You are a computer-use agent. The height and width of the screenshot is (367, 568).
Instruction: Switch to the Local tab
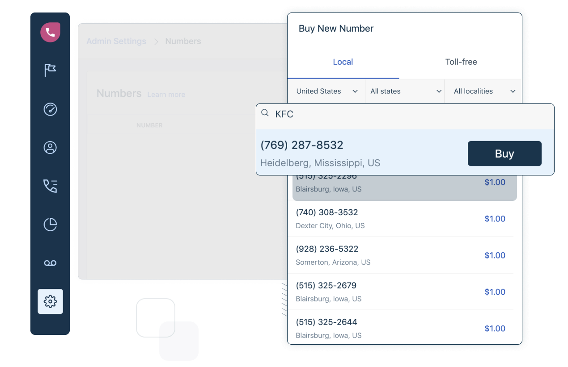pos(343,62)
